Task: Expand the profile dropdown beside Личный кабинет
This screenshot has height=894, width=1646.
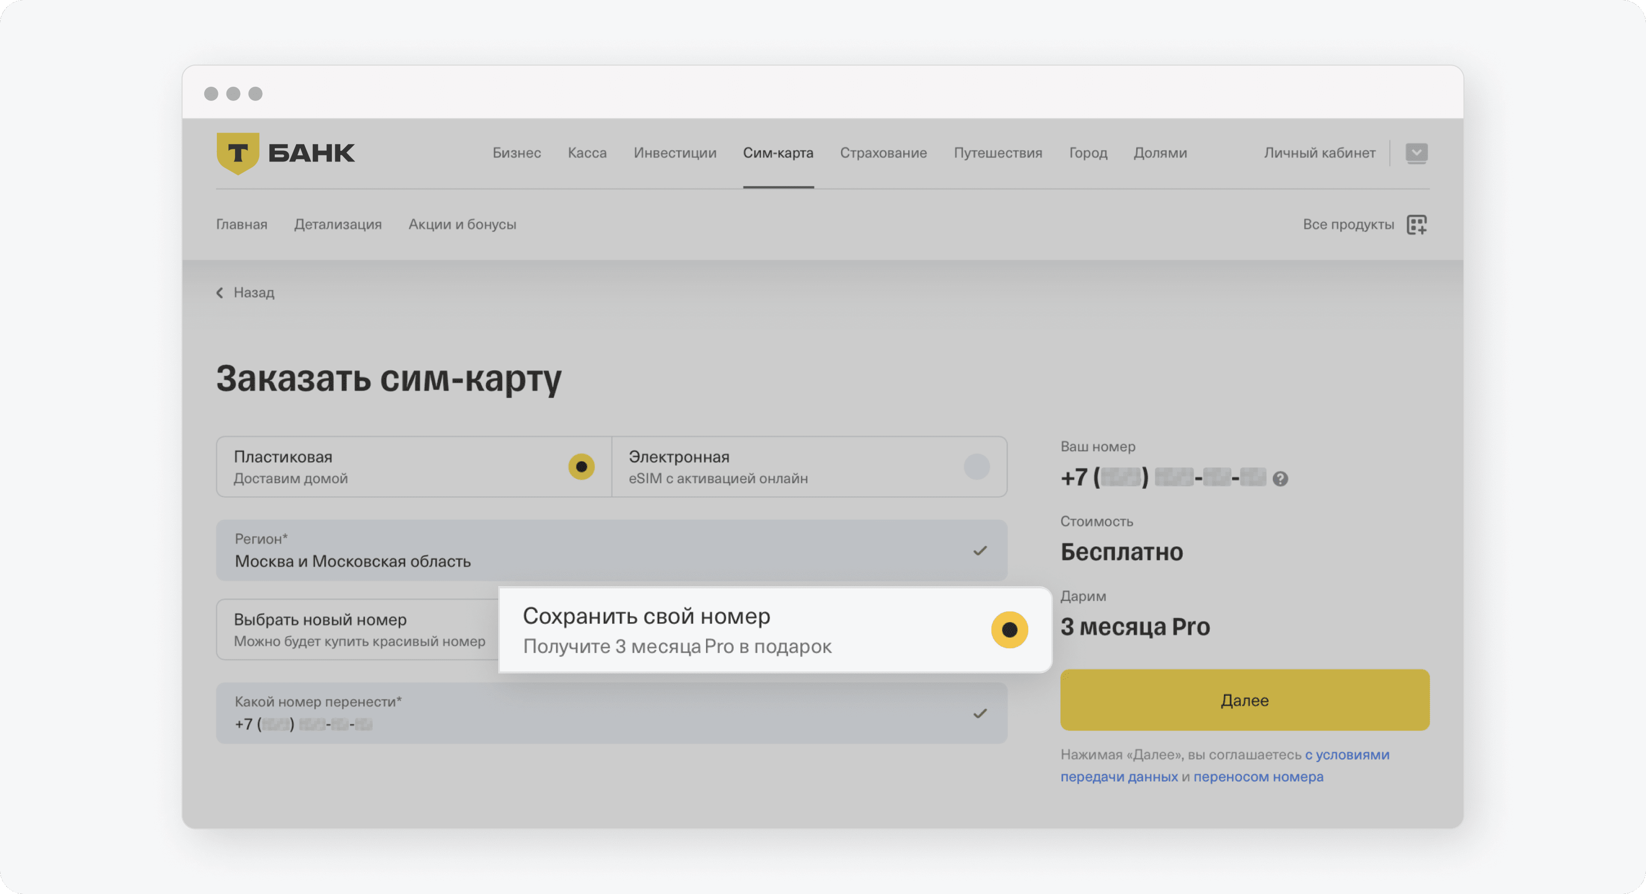Action: [x=1417, y=153]
